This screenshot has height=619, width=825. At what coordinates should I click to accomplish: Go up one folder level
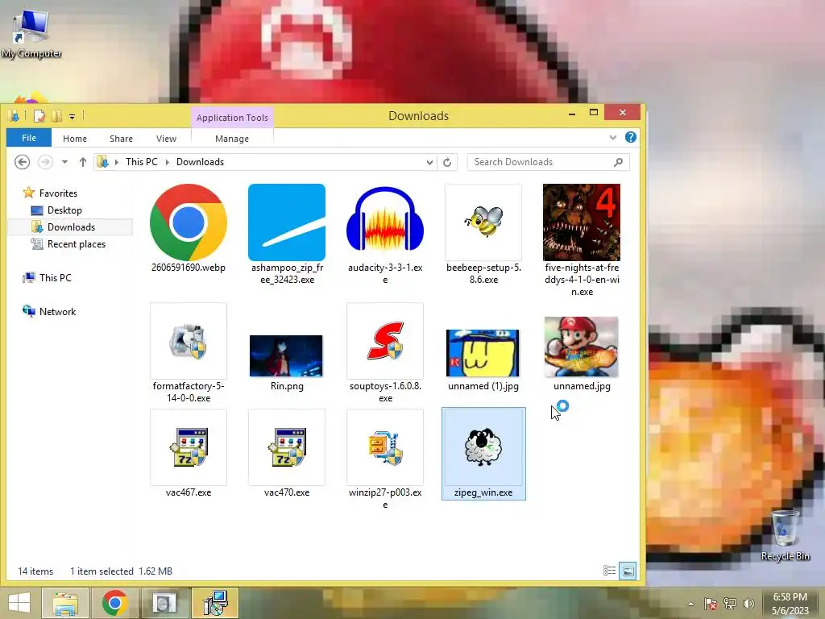tap(83, 162)
